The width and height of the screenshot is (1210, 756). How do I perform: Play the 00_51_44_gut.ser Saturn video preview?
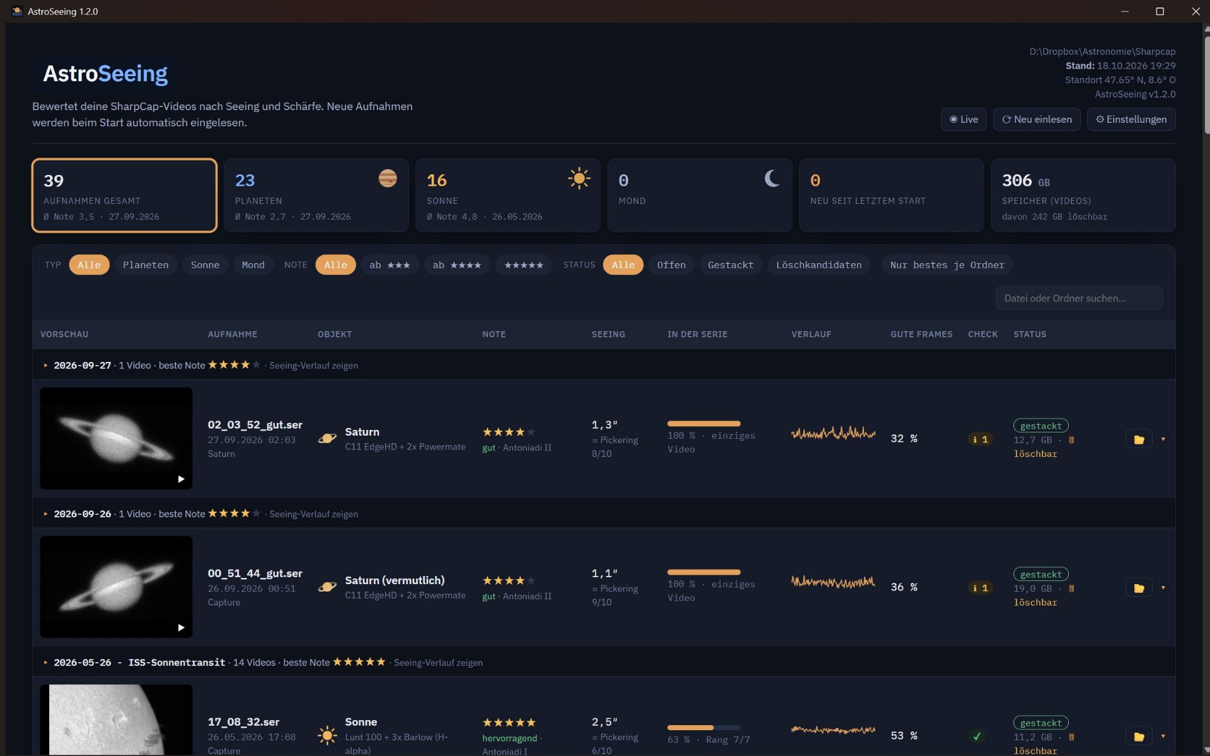[181, 628]
